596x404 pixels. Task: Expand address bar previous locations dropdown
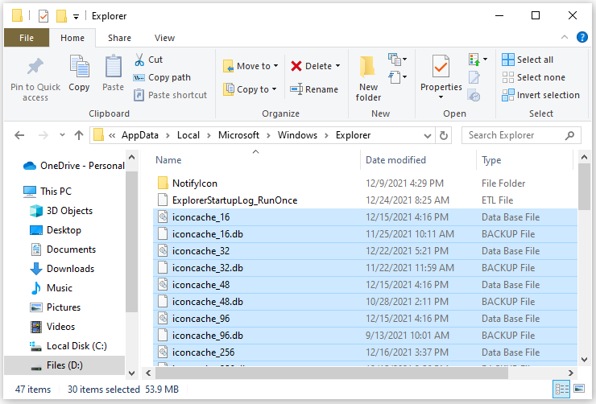pos(428,135)
